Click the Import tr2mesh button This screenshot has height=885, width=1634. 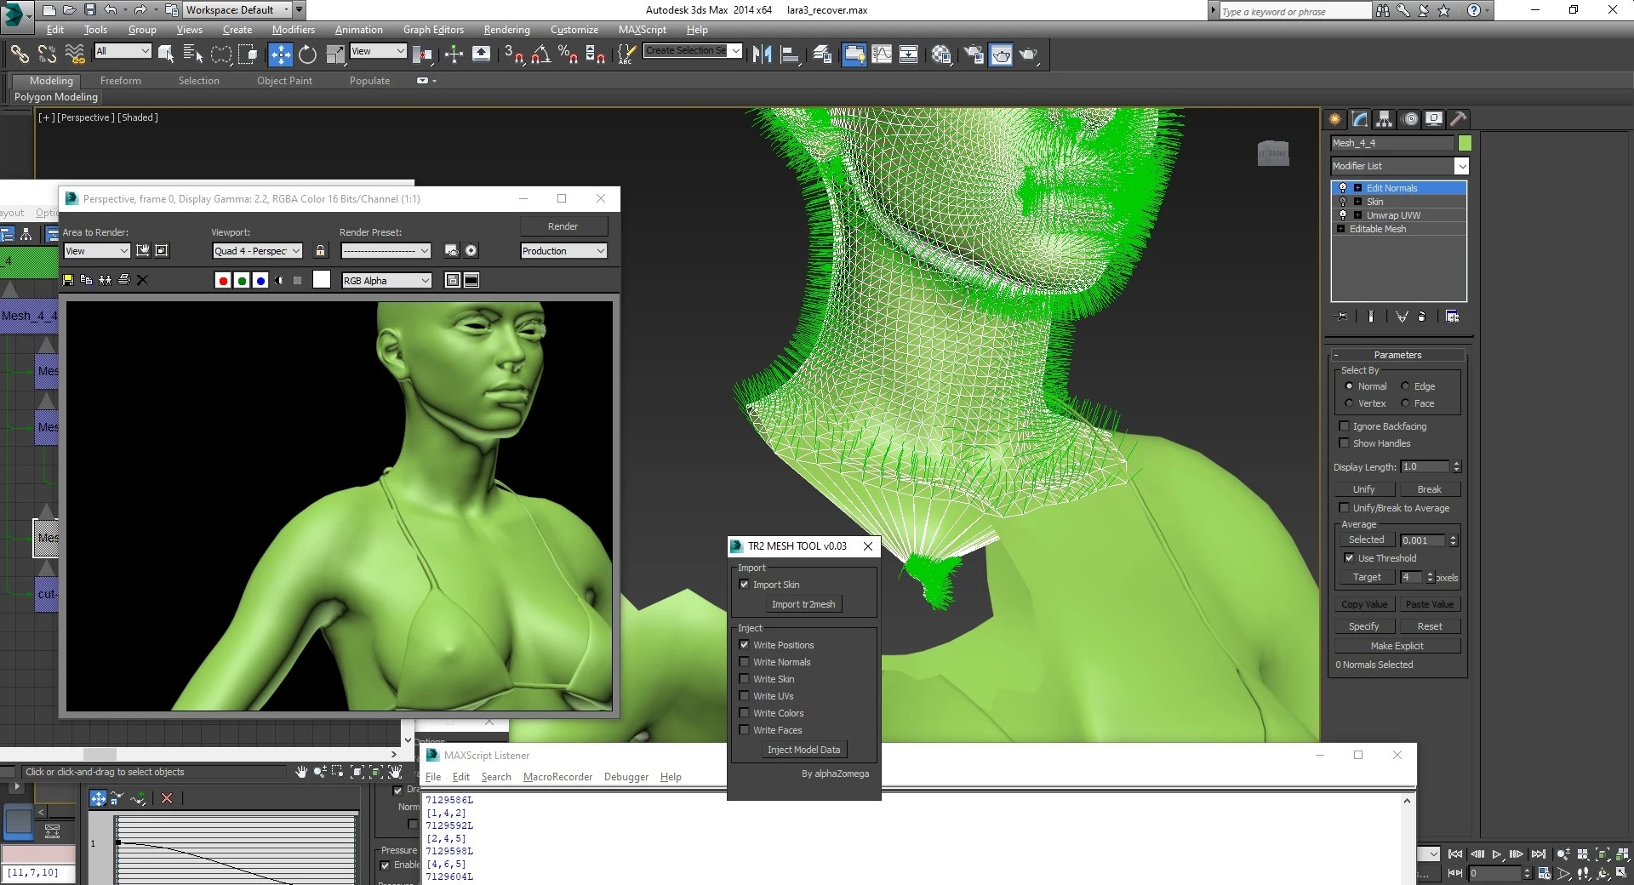tap(803, 604)
